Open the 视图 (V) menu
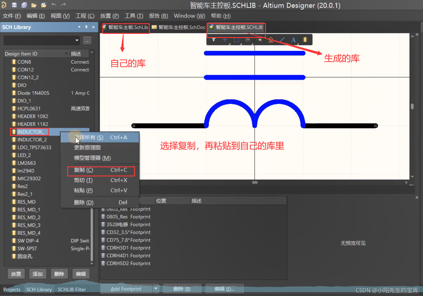423x296 pixels. 60,16
